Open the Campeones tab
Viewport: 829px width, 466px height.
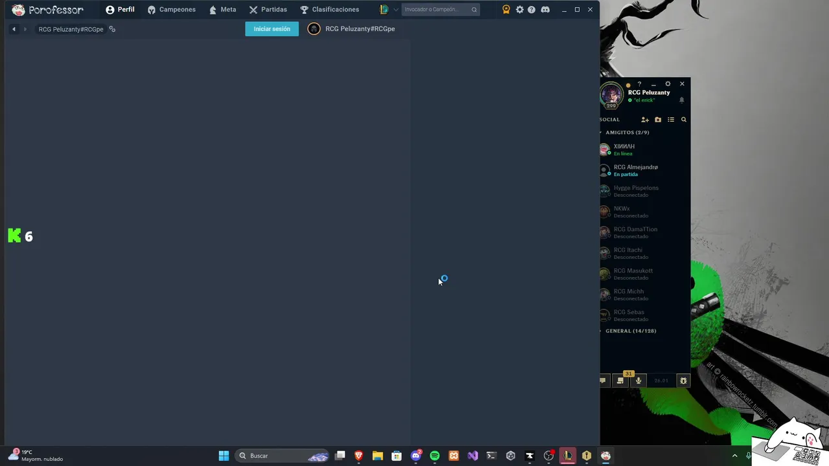pyautogui.click(x=171, y=10)
